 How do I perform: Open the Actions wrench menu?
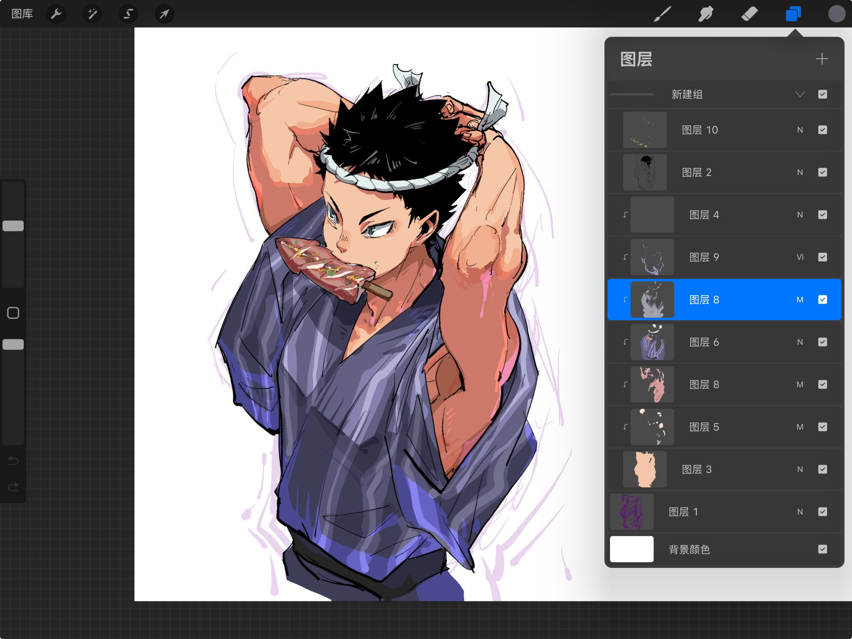(56, 14)
